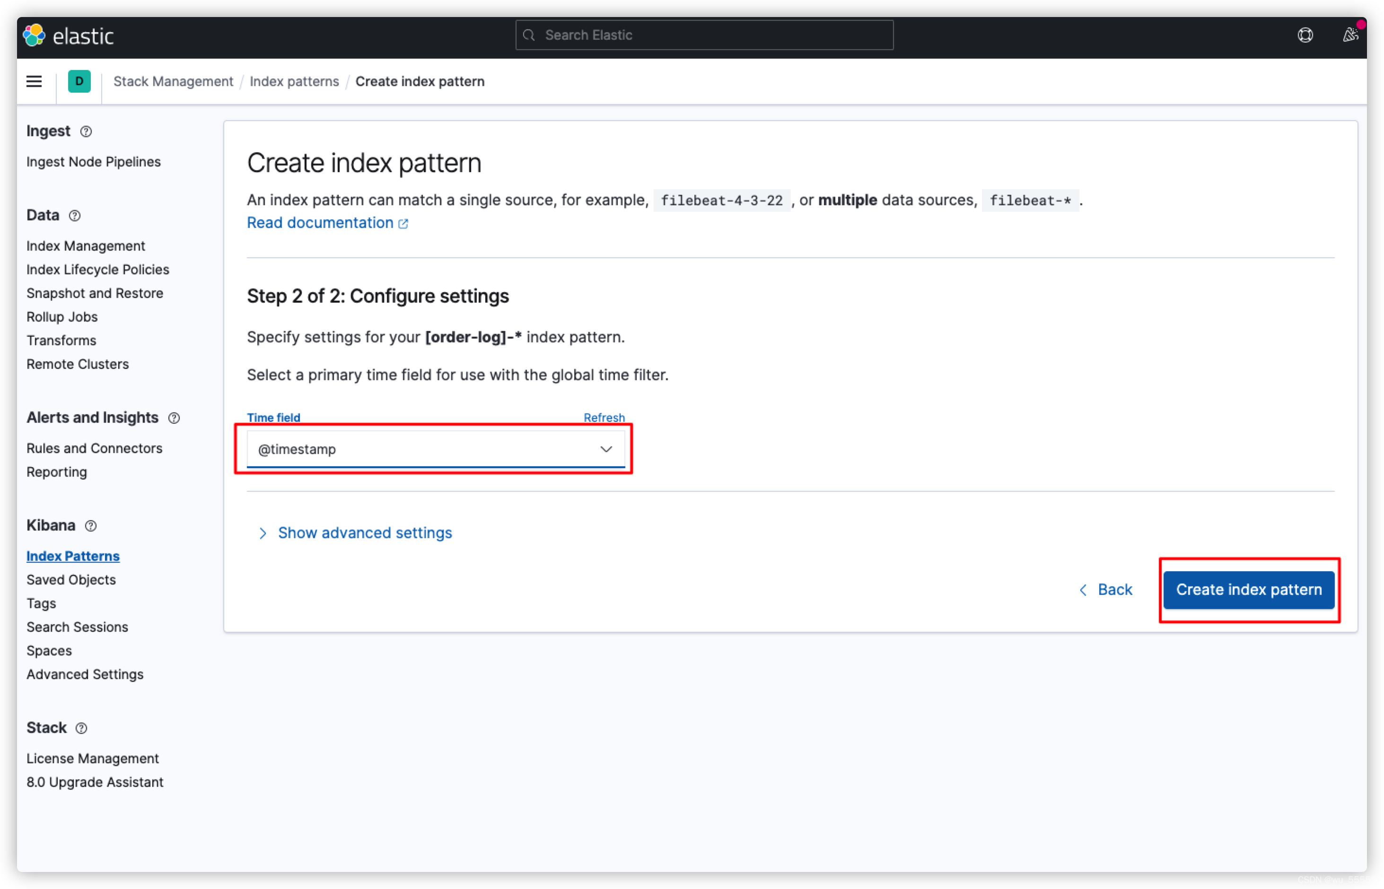Open Saved Objects in the sidebar

[71, 580]
